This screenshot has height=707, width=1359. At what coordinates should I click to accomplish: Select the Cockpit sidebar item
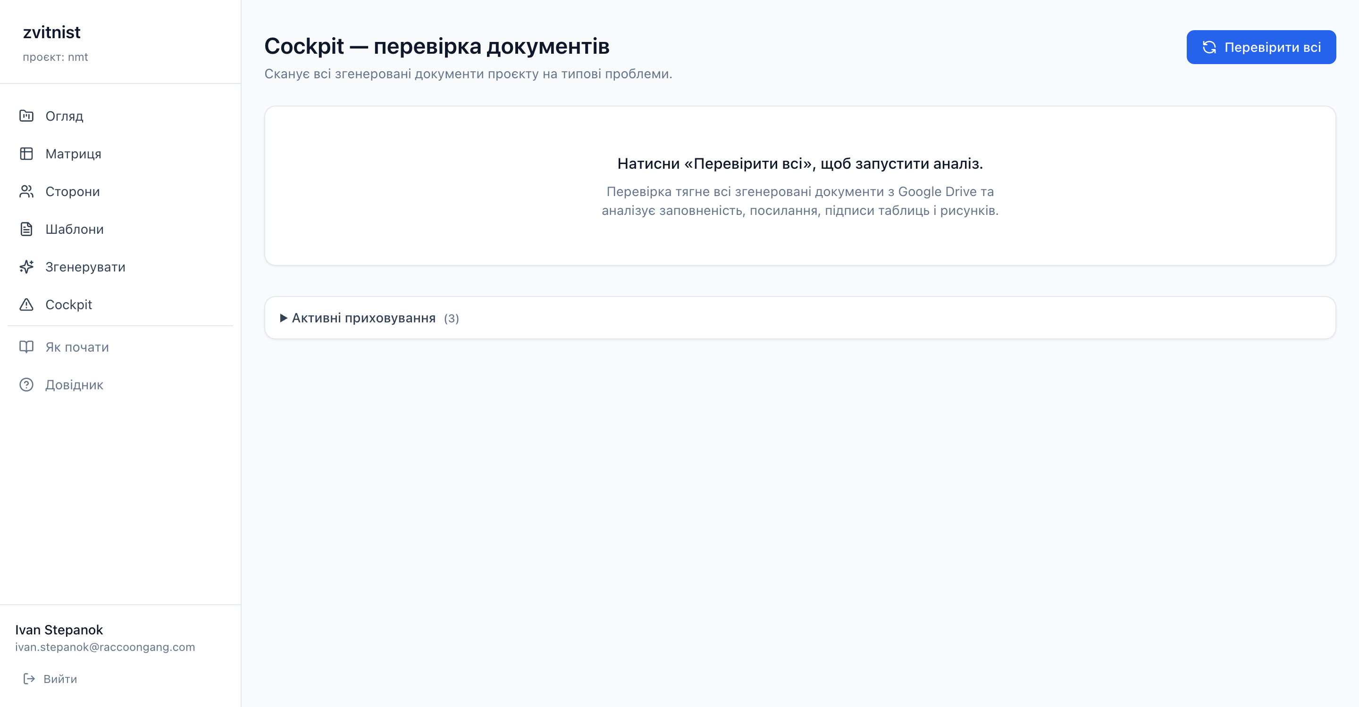click(120, 304)
